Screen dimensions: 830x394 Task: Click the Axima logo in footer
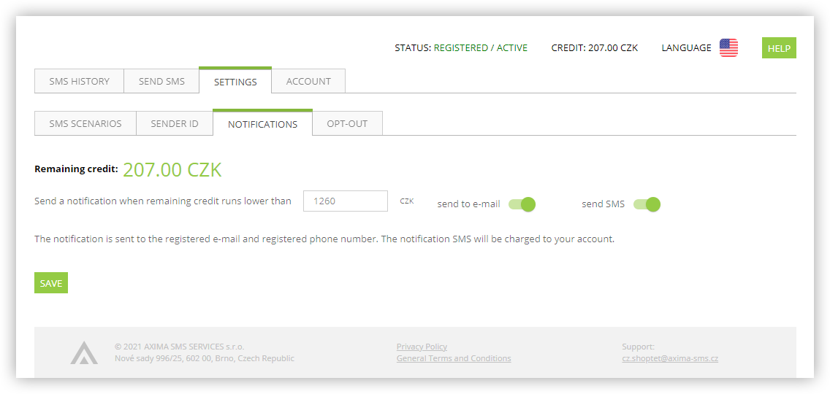[83, 352]
